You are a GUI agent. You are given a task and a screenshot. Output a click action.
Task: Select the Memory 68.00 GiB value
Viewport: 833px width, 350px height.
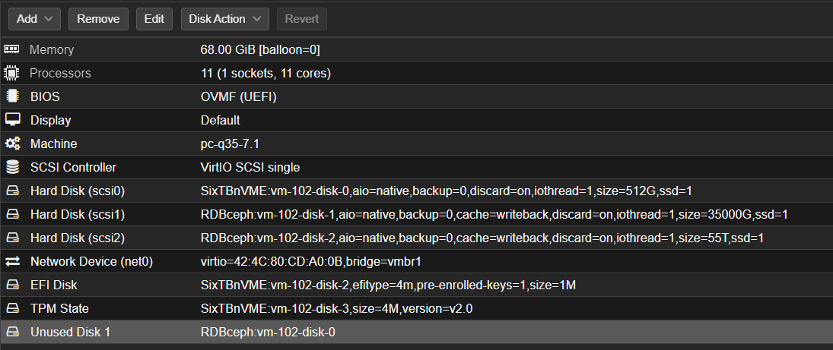point(259,49)
